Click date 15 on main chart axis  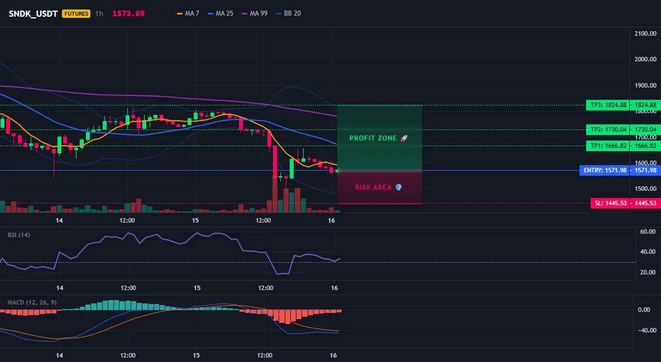pos(195,220)
